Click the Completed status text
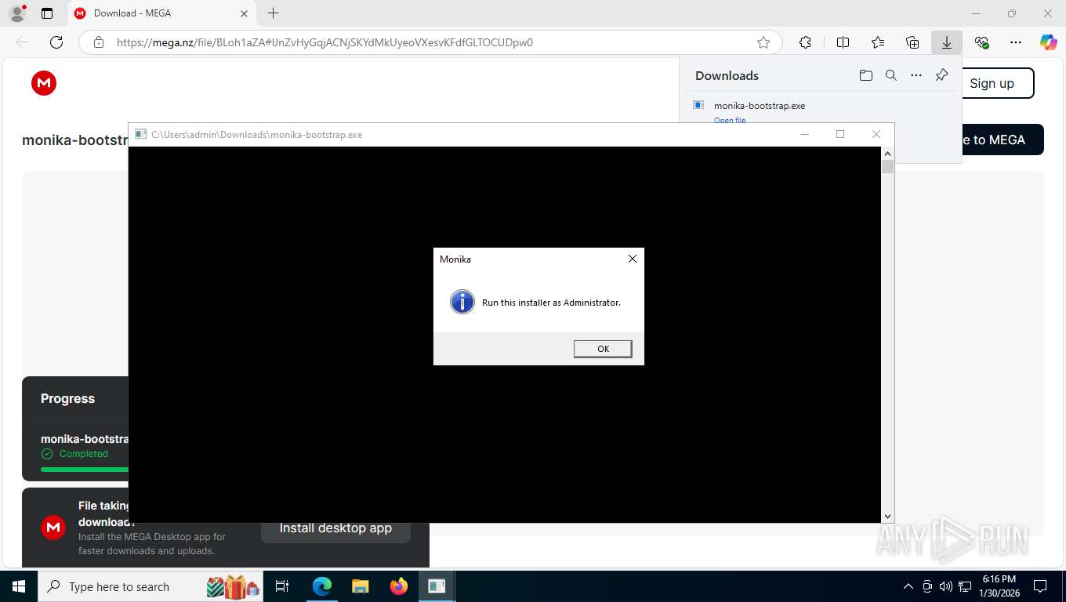 click(84, 454)
